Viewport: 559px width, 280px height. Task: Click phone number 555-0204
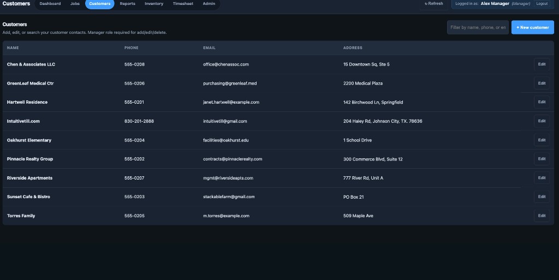pos(134,140)
